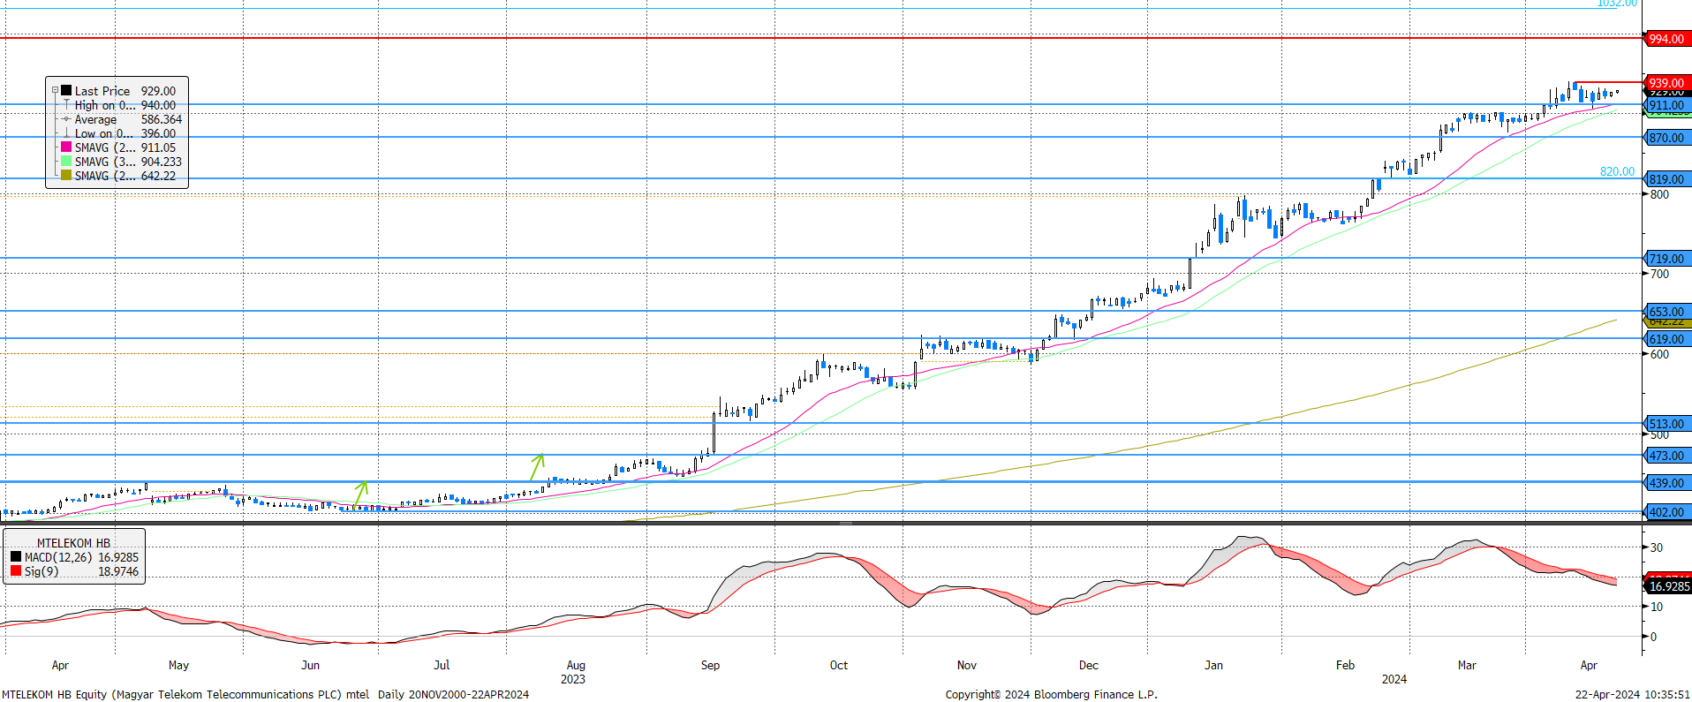This screenshot has height=702, width=1692.
Task: Click the 402.00 blue price level tag
Action: point(1667,512)
